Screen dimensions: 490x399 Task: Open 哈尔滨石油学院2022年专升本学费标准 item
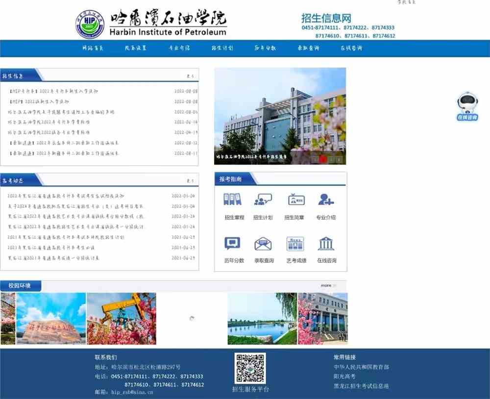coord(49,122)
